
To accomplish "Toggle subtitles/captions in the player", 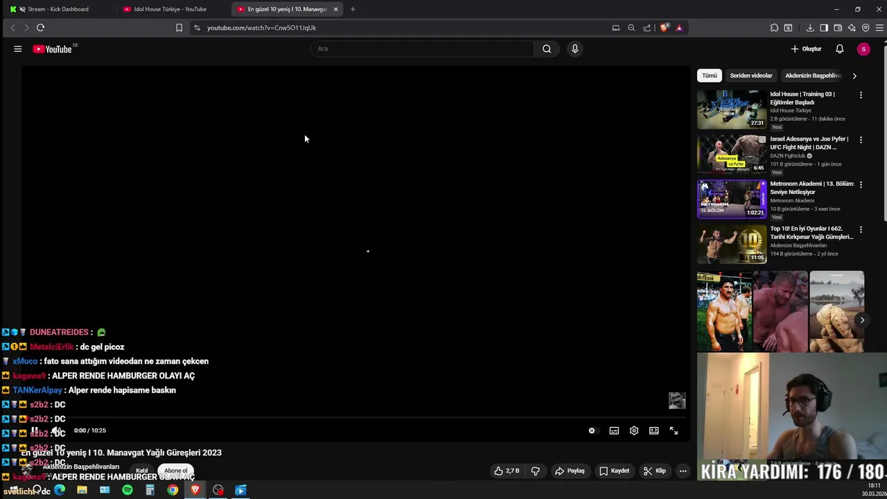I will (x=614, y=430).
